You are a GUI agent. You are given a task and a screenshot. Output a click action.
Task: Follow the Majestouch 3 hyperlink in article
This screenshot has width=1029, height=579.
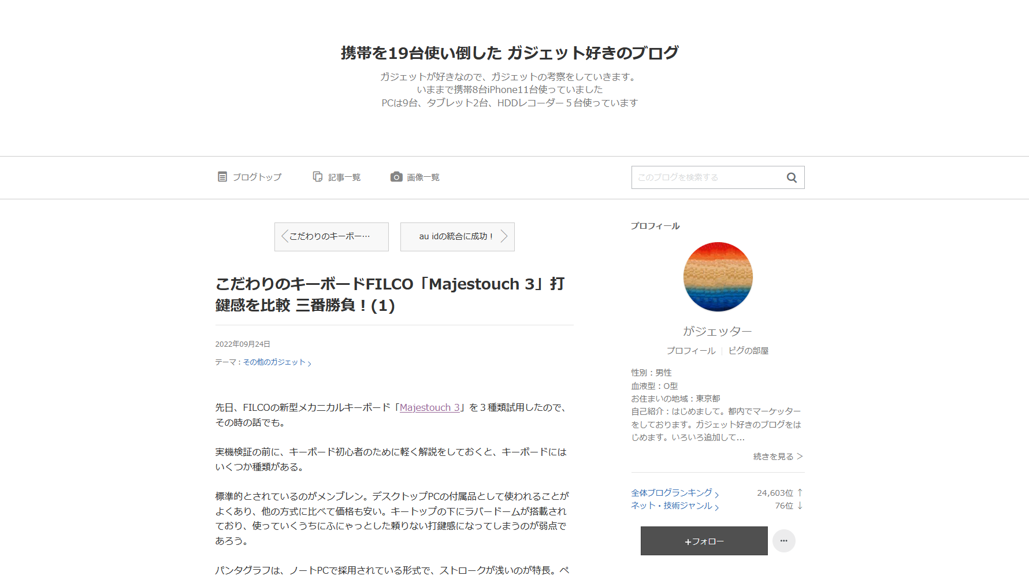[430, 407]
